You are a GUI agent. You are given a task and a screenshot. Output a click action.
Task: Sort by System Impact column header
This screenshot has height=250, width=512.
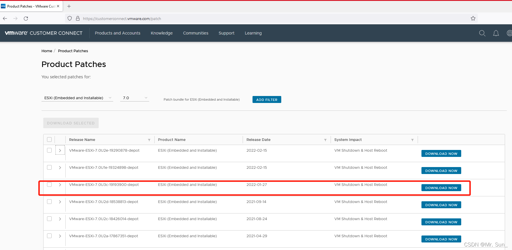pos(348,140)
